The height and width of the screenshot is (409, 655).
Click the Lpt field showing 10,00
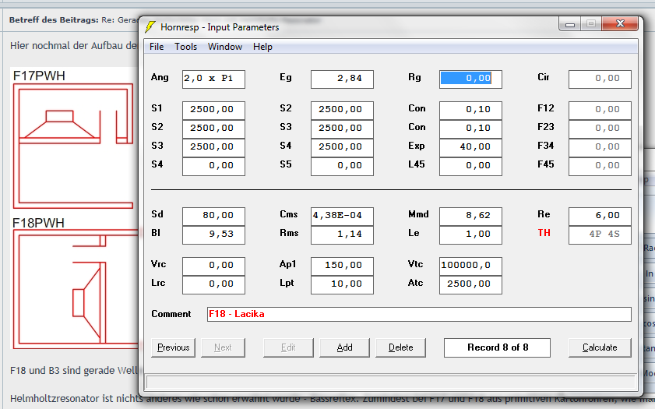(342, 285)
